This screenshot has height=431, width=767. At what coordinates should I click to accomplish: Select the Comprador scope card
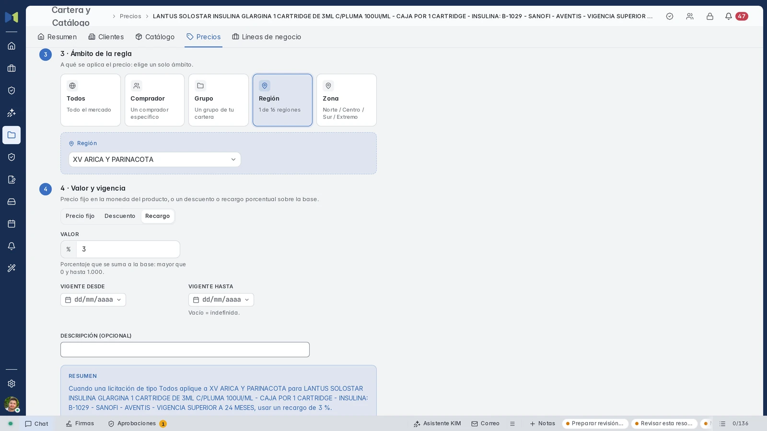(154, 100)
